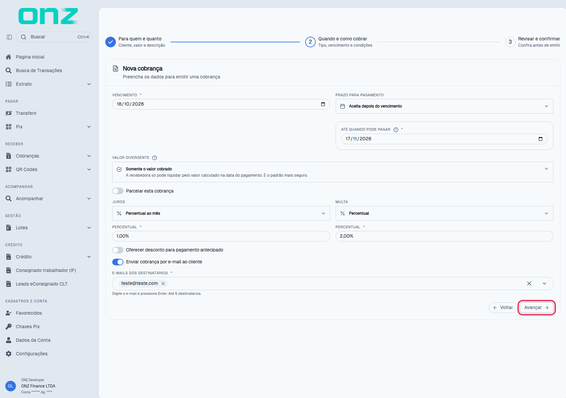Open the Juros type dropdown
Viewport: 566px width, 398px height.
click(x=221, y=213)
